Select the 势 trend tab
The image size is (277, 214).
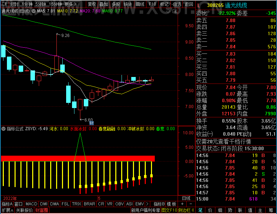pos(230,210)
